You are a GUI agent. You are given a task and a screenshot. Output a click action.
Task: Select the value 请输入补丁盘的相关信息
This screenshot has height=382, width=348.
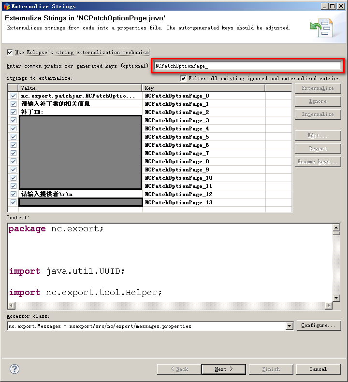click(x=56, y=104)
